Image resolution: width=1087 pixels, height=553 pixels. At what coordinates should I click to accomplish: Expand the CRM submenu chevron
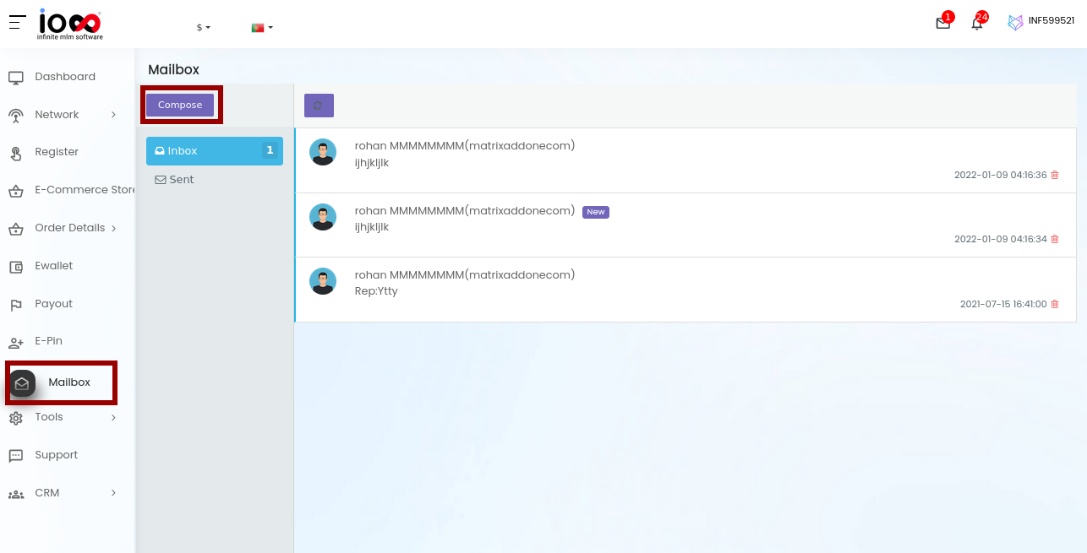tap(113, 493)
